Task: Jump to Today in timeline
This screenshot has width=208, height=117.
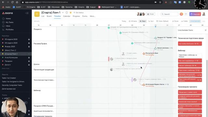Action: click(x=124, y=21)
